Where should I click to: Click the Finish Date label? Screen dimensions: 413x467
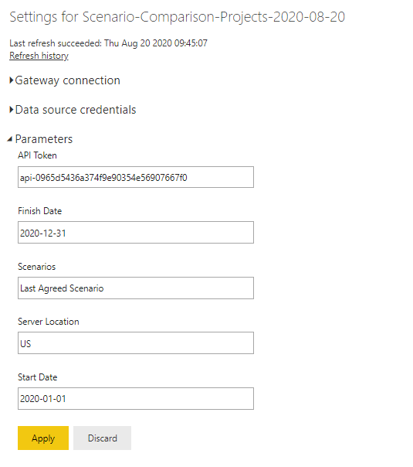(40, 211)
